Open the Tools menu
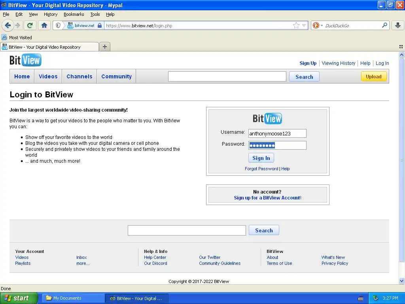The height and width of the screenshot is (304, 405). pyautogui.click(x=95, y=14)
